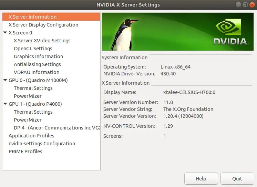Image resolution: width=257 pixels, height=187 pixels.
Task: Click the NV-CONTROL version value 1.29
Action: coord(168,126)
